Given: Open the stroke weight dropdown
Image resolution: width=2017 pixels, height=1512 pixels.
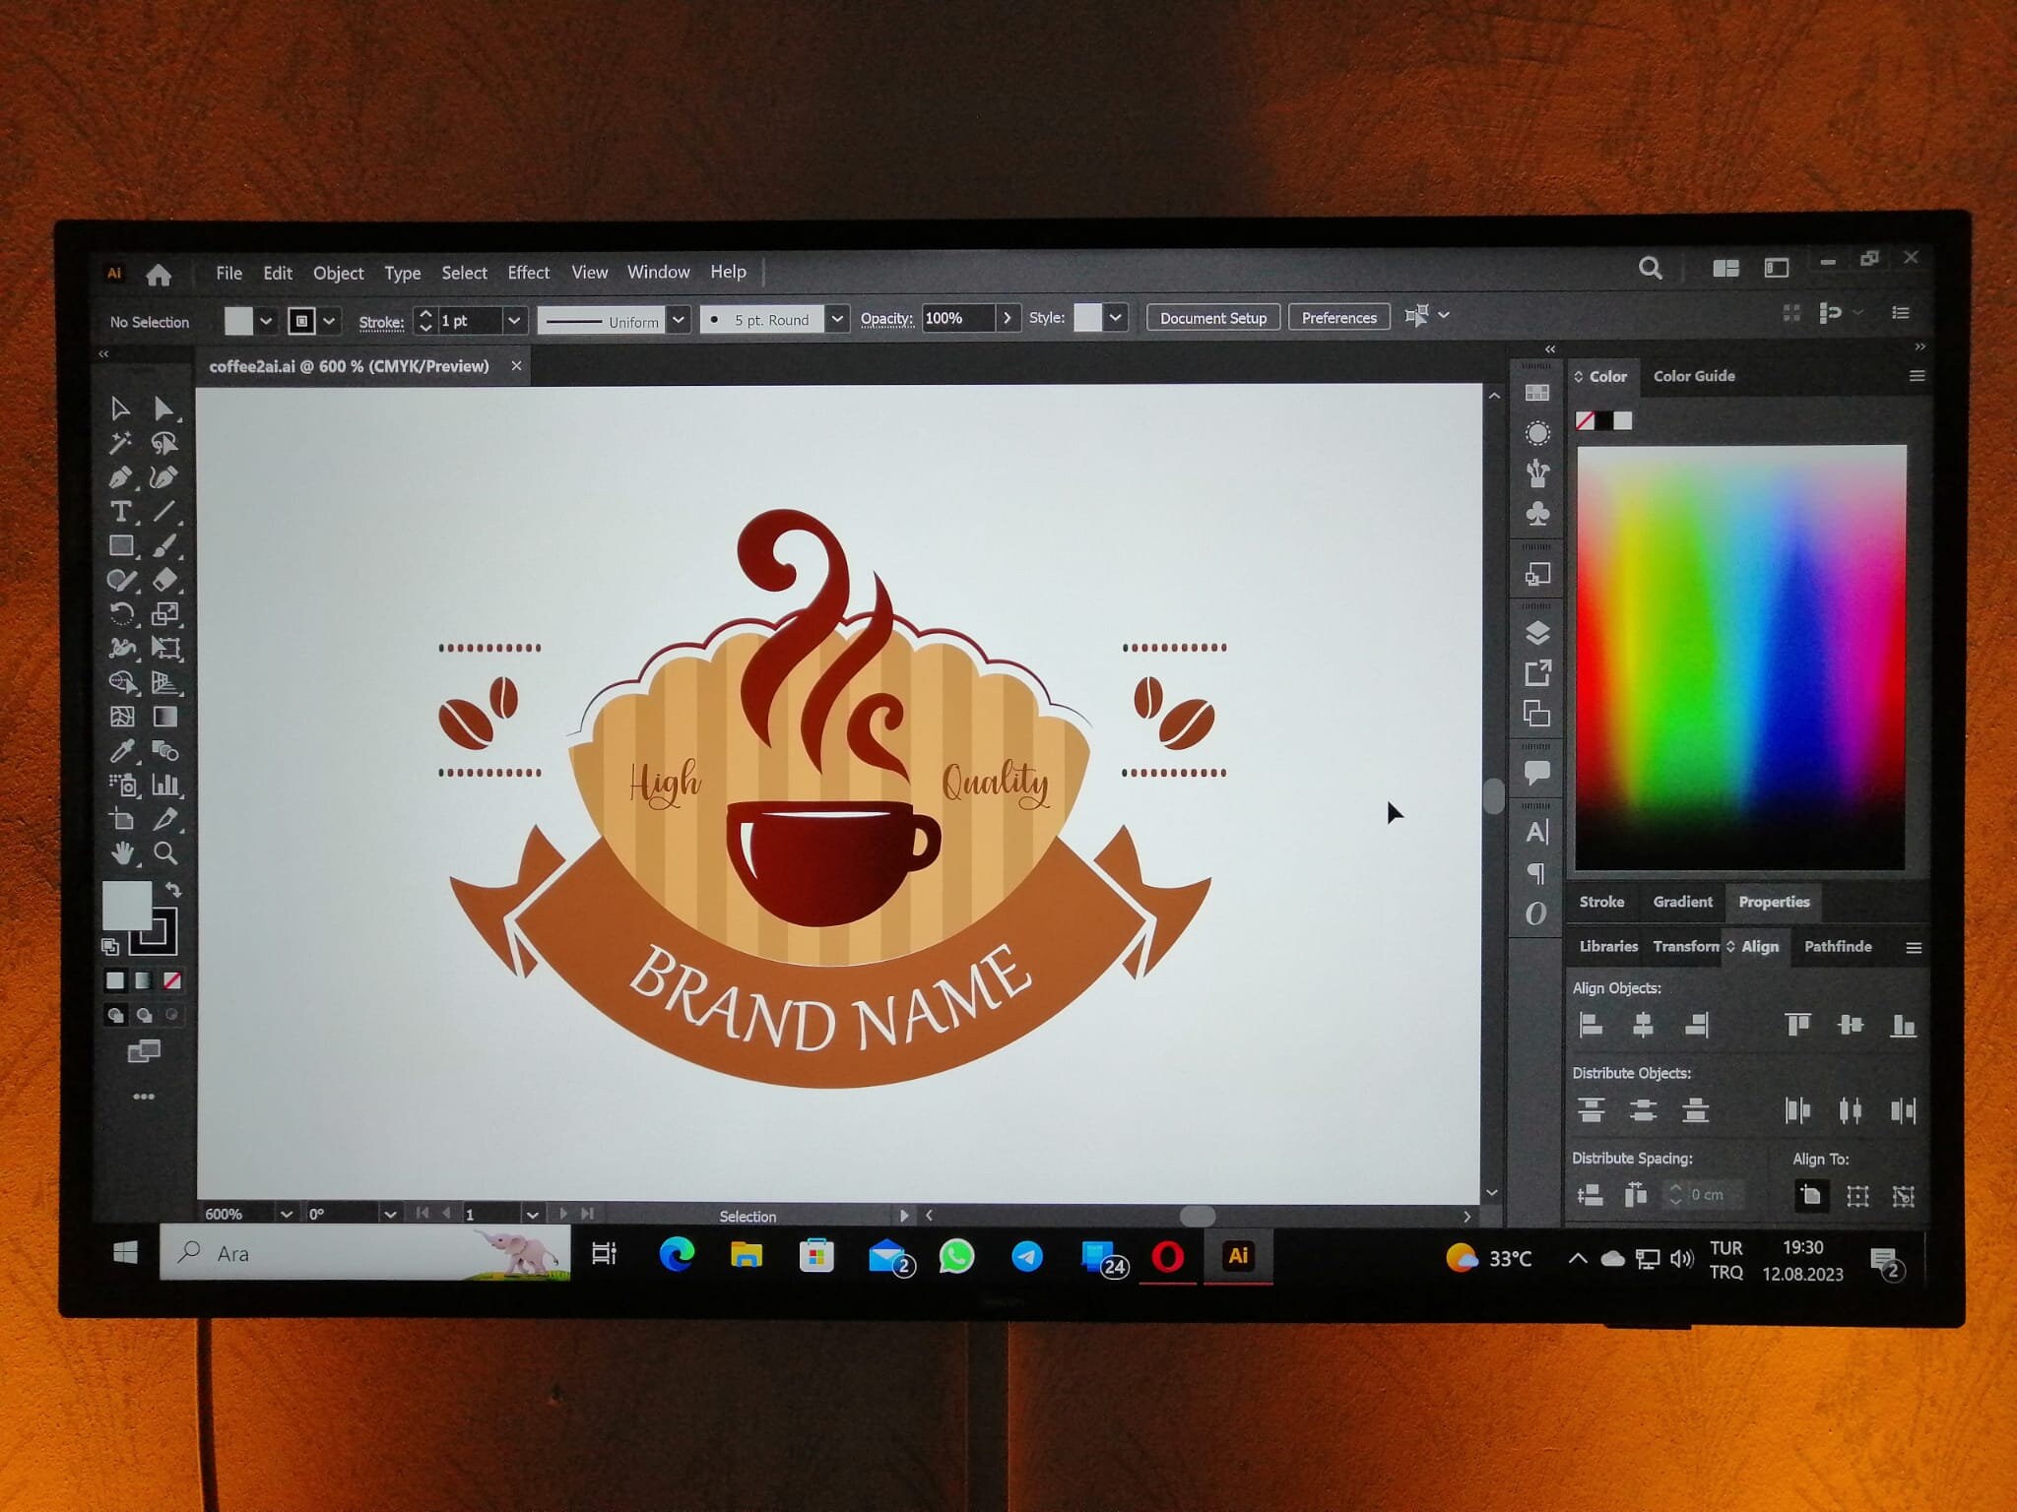Looking at the screenshot, I should pos(514,320).
